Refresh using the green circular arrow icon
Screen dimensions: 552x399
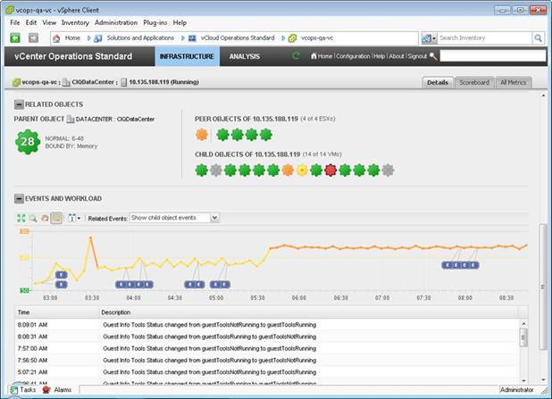296,55
